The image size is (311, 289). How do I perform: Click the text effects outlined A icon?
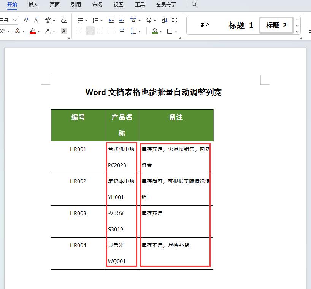[17, 31]
